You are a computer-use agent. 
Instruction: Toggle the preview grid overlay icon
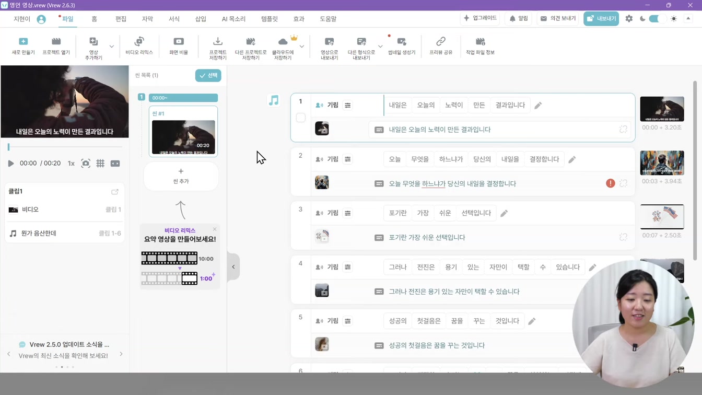pos(100,164)
